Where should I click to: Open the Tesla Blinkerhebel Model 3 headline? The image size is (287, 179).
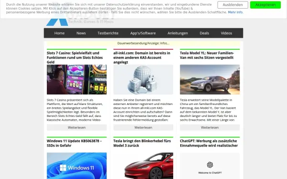[142, 143]
